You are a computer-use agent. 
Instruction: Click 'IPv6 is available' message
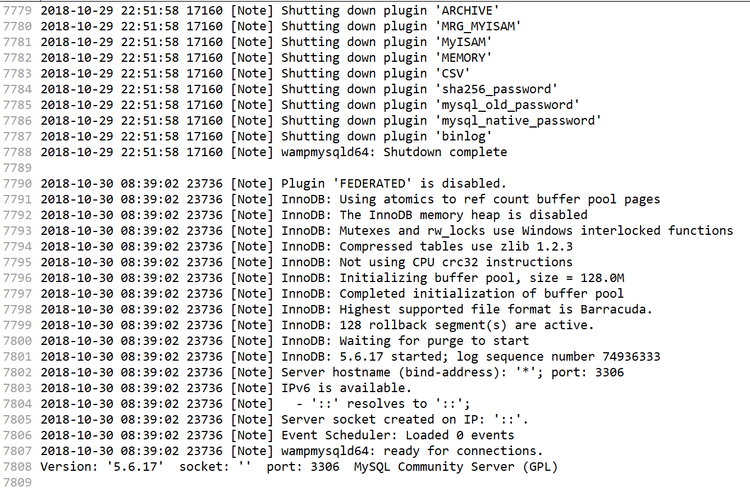pos(346,388)
